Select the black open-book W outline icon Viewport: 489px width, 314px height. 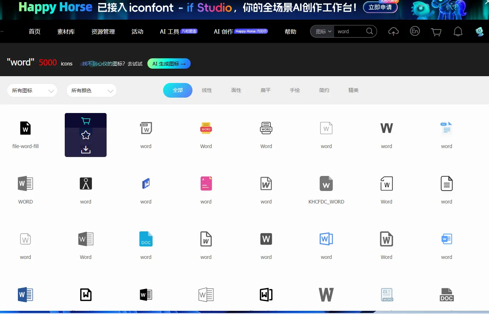(266, 295)
